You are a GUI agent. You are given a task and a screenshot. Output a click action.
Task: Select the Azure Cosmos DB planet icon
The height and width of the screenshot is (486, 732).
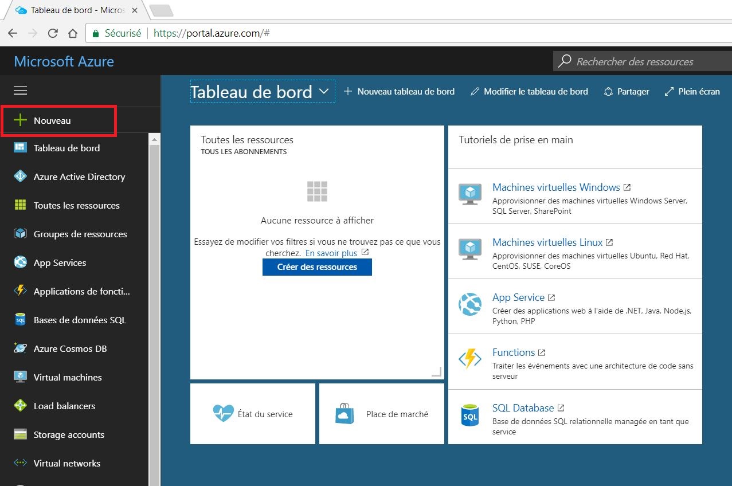(20, 348)
